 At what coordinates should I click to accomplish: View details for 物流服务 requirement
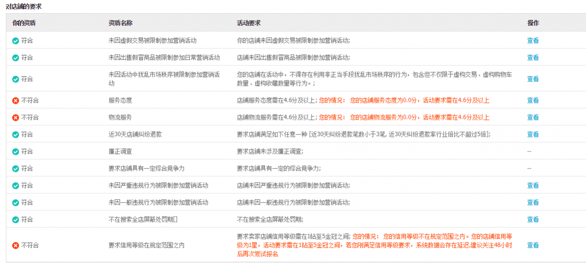click(x=533, y=117)
